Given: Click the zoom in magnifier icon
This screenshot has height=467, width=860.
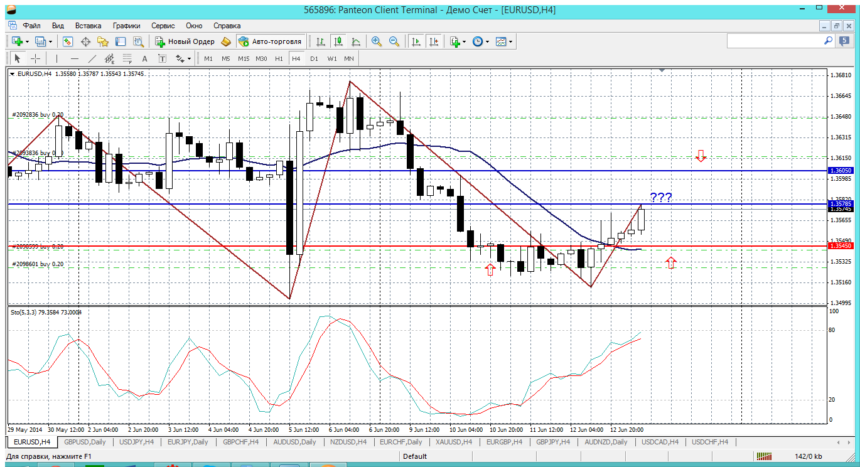Looking at the screenshot, I should point(377,41).
